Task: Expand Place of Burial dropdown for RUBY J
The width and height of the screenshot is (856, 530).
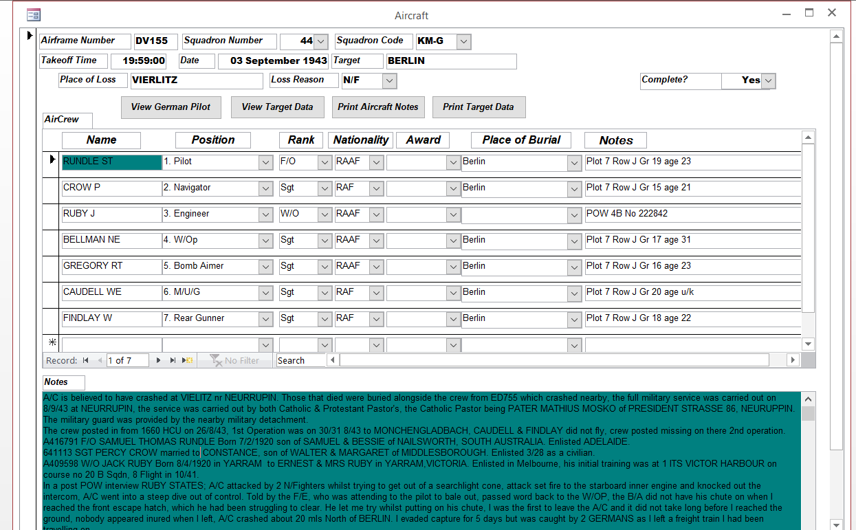Action: (574, 214)
